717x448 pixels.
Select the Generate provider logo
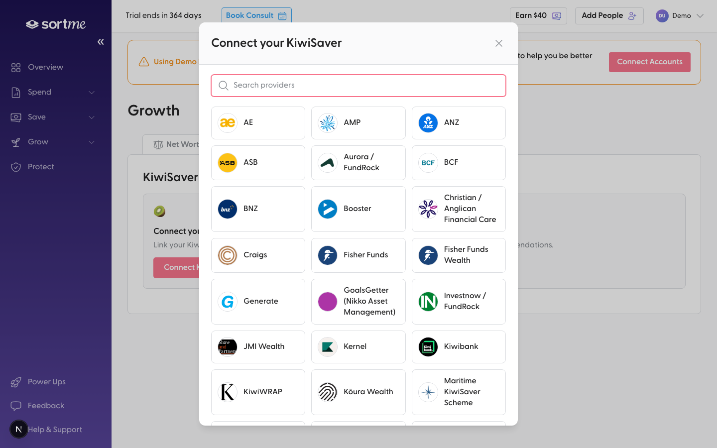(228, 302)
